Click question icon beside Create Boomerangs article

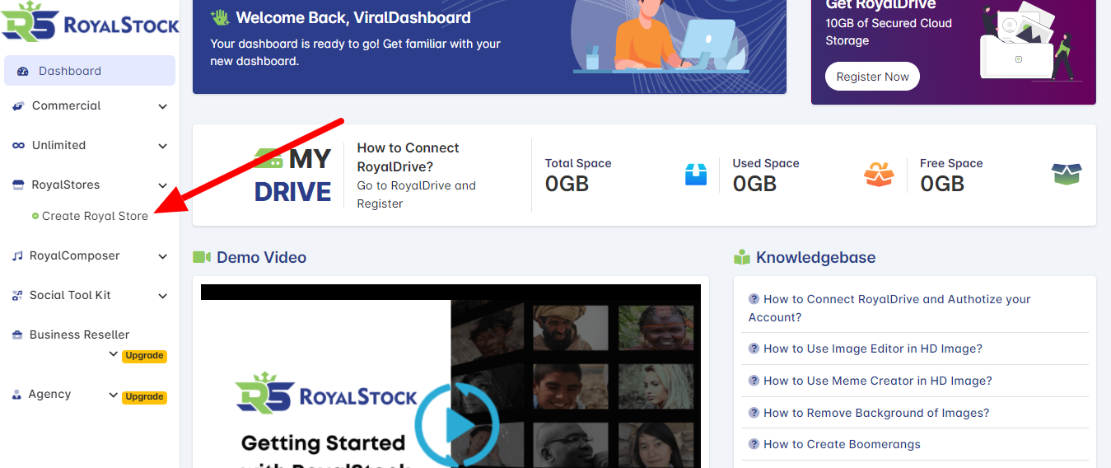click(x=754, y=444)
